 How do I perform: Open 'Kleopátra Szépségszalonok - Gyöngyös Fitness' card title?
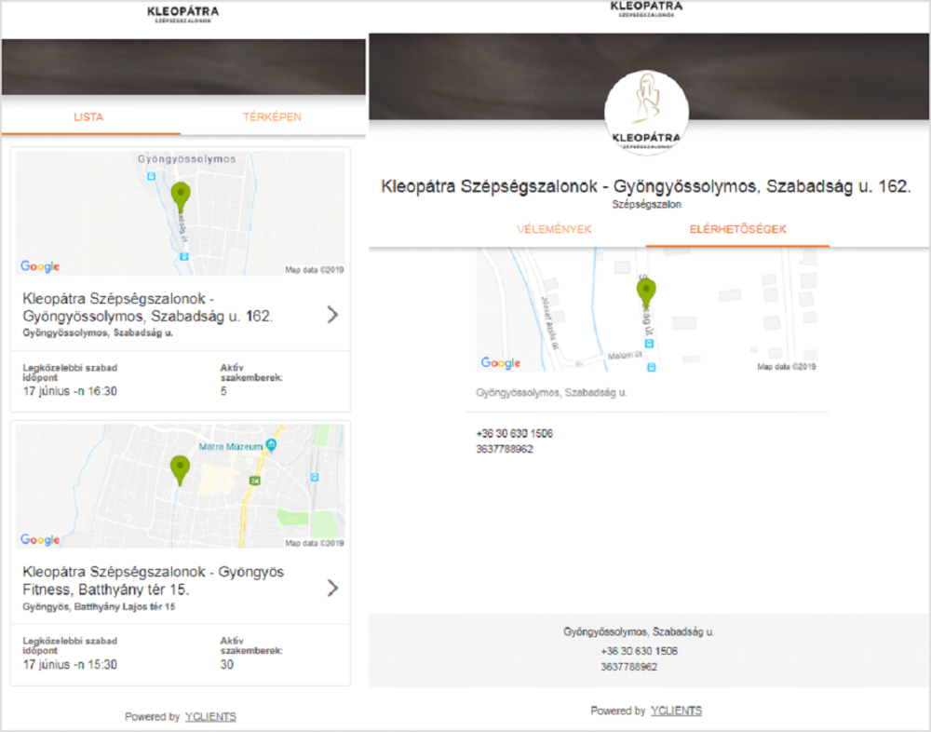point(154,580)
